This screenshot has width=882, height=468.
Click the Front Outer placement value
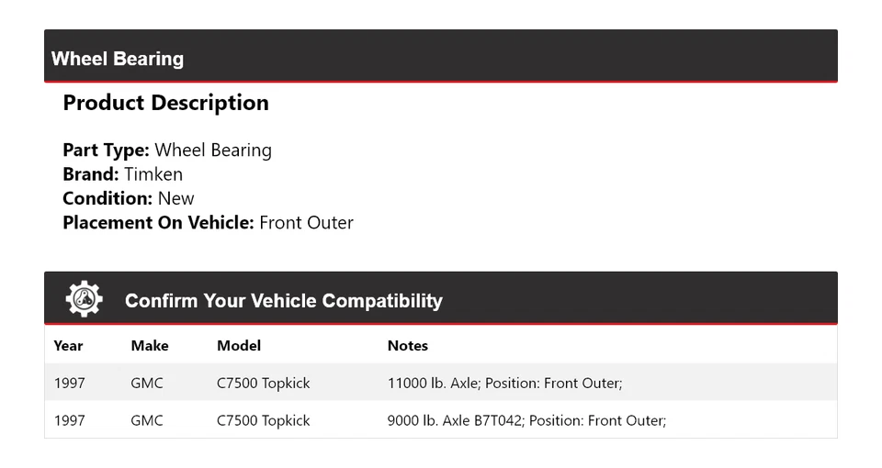(306, 222)
